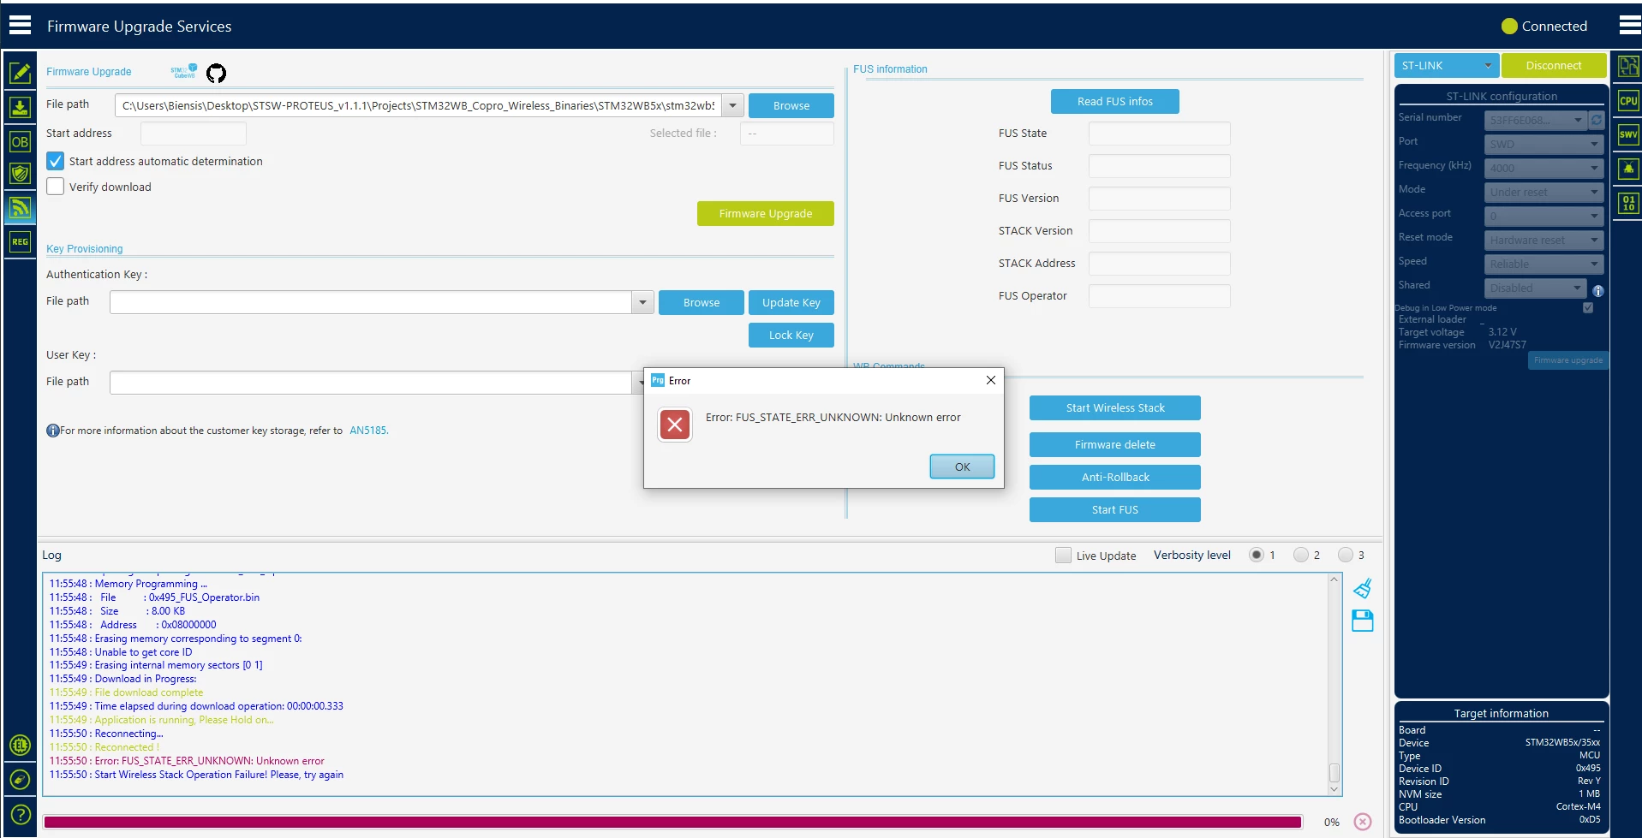Click the Anti-Rollback button
This screenshot has width=1642, height=838.
point(1114,478)
